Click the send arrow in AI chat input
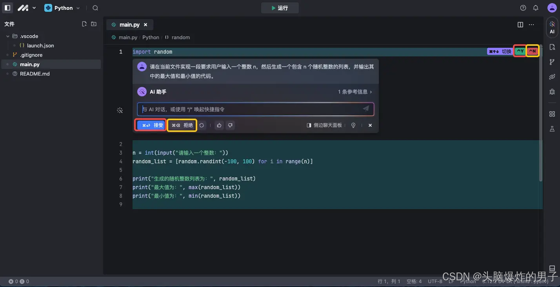The image size is (560, 287). point(365,109)
